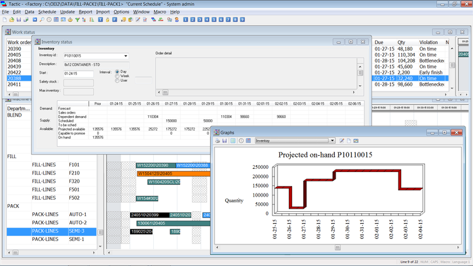Print the graph using Graphs printer icon

point(218,141)
